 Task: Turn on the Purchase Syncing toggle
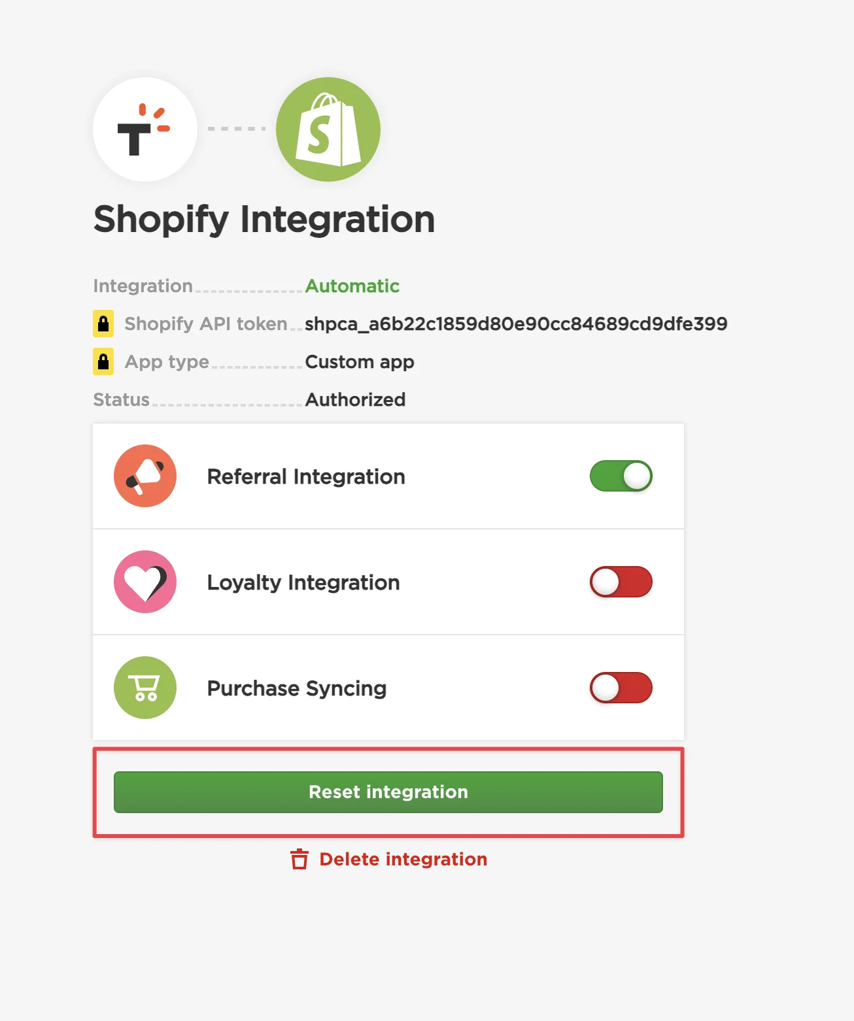pyautogui.click(x=621, y=688)
